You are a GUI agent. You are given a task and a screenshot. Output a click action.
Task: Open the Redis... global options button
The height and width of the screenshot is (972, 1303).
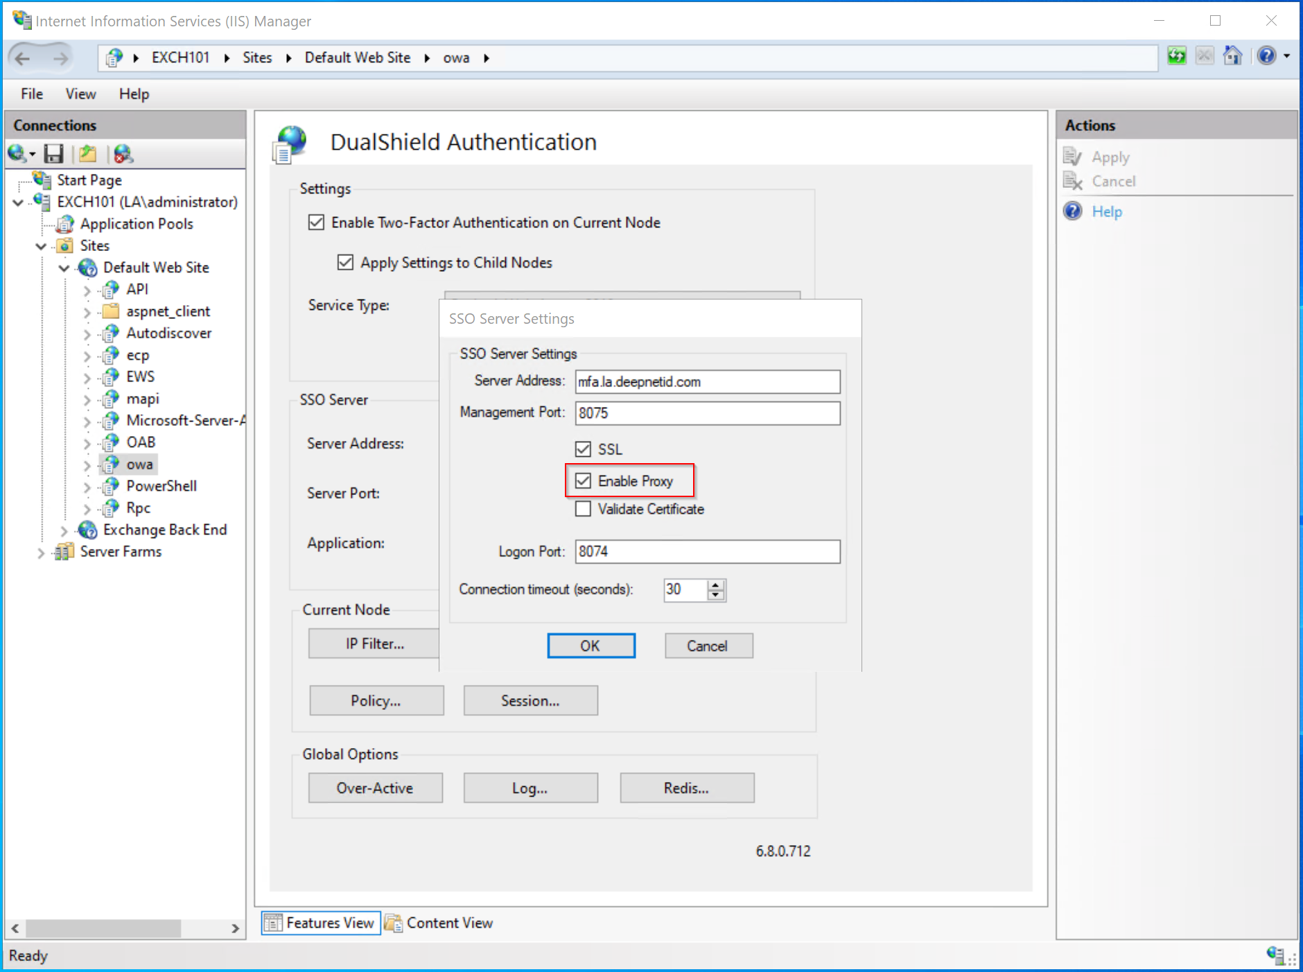click(686, 788)
